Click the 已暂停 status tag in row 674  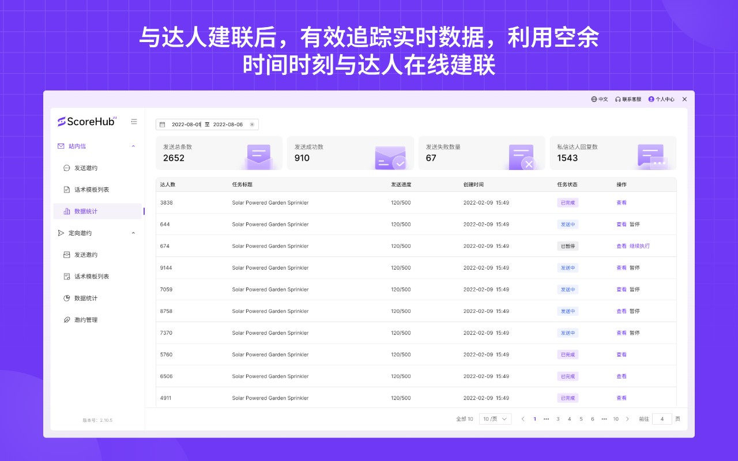click(x=567, y=246)
